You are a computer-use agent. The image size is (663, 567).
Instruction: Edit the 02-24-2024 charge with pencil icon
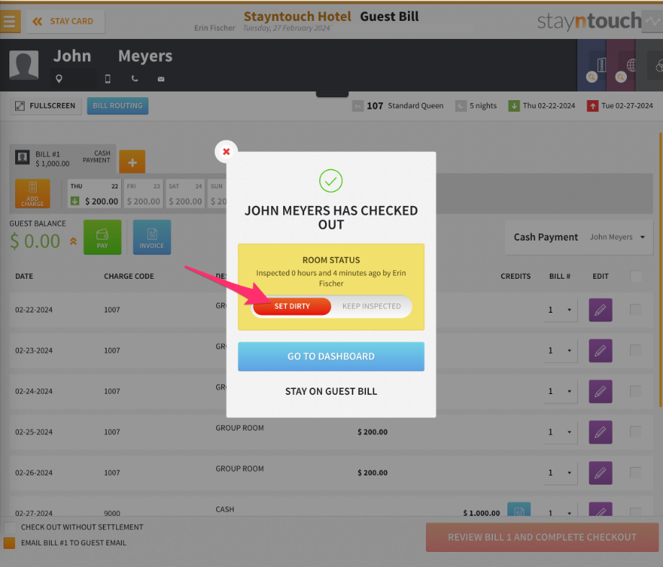pos(600,391)
